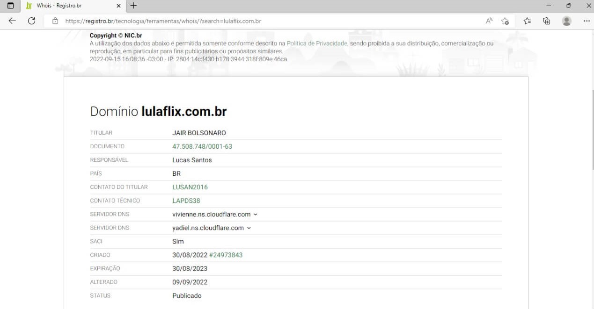Screen dimensions: 594x309
Task: Open ticket #24973843 link
Action: pos(226,255)
